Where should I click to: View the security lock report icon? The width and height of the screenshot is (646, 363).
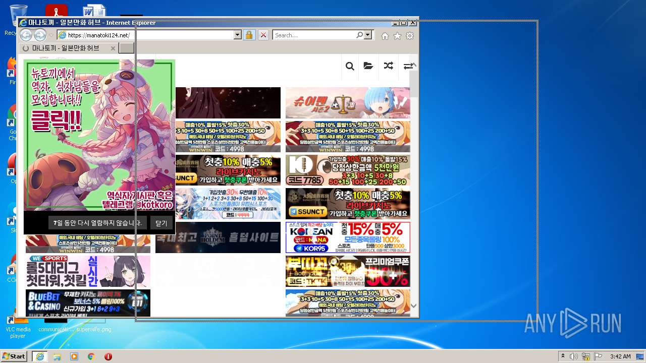point(249,35)
